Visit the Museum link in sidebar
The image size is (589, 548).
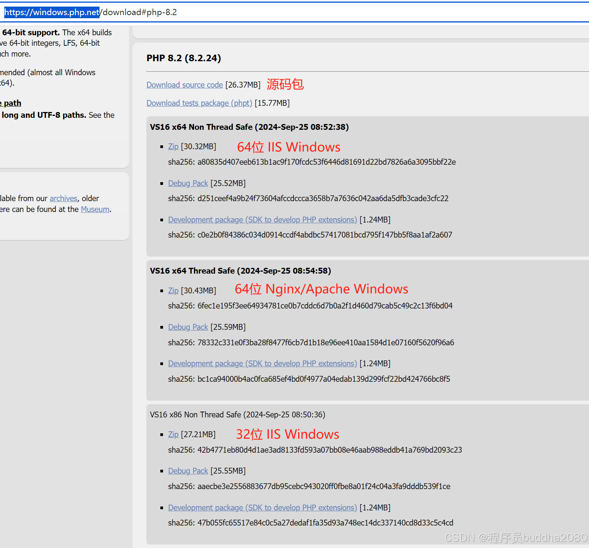click(95, 209)
